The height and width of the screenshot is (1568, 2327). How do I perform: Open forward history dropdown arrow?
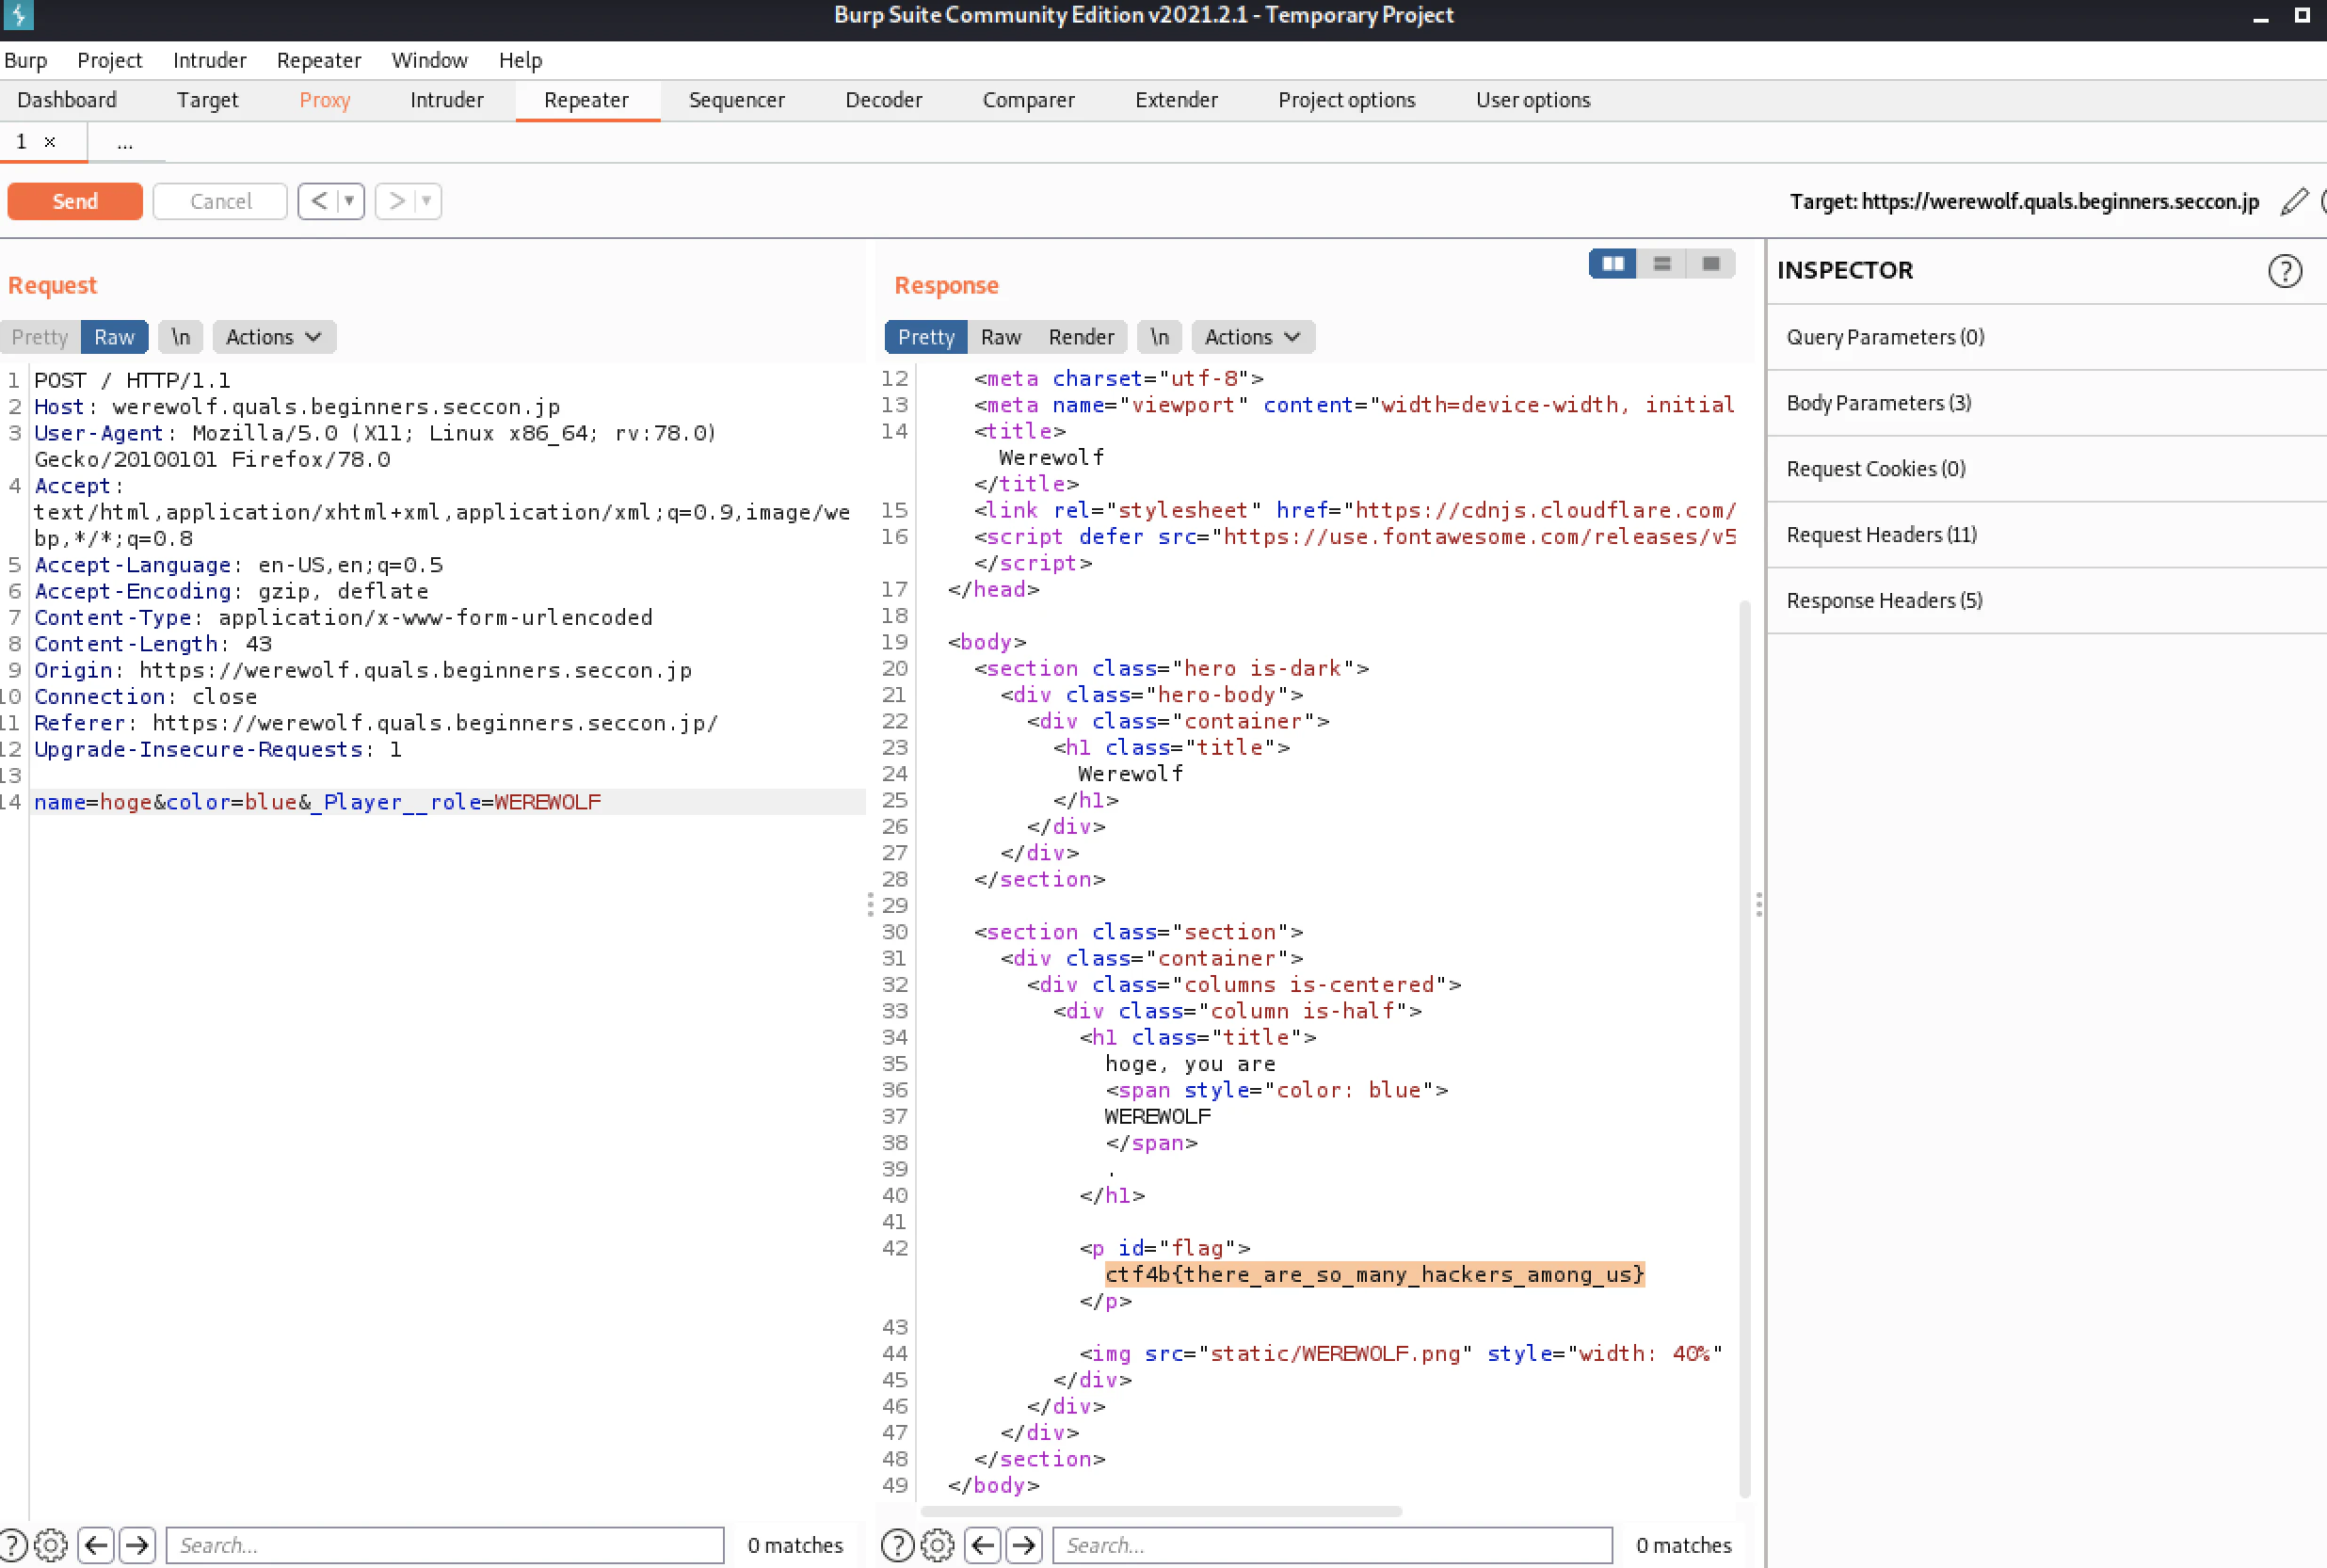pos(427,201)
